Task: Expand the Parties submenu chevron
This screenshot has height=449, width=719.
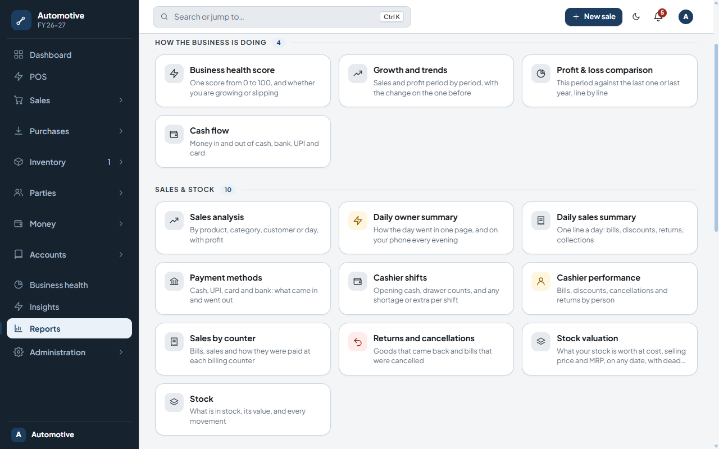Action: tap(121, 193)
